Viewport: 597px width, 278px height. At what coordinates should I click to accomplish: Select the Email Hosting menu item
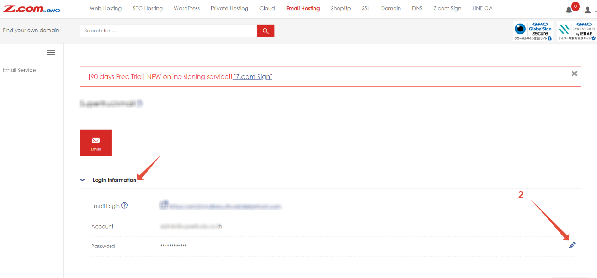(x=303, y=8)
